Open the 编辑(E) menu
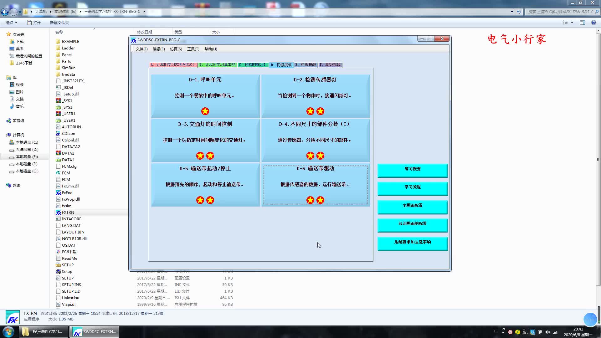The height and width of the screenshot is (338, 601). tap(158, 49)
